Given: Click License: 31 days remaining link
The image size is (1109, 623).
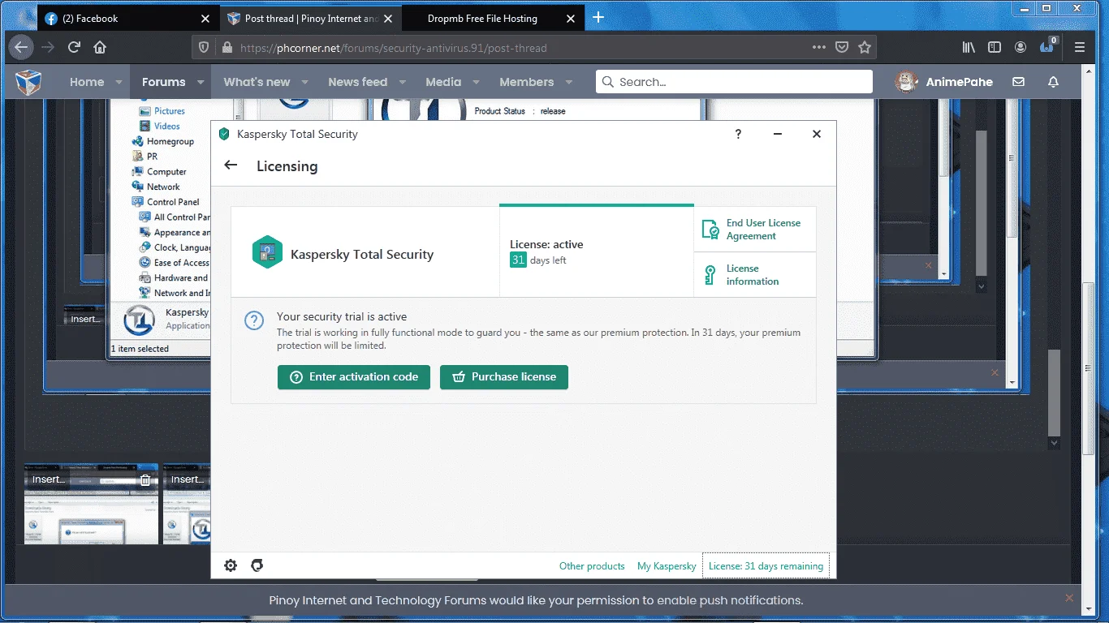Looking at the screenshot, I should [x=766, y=566].
